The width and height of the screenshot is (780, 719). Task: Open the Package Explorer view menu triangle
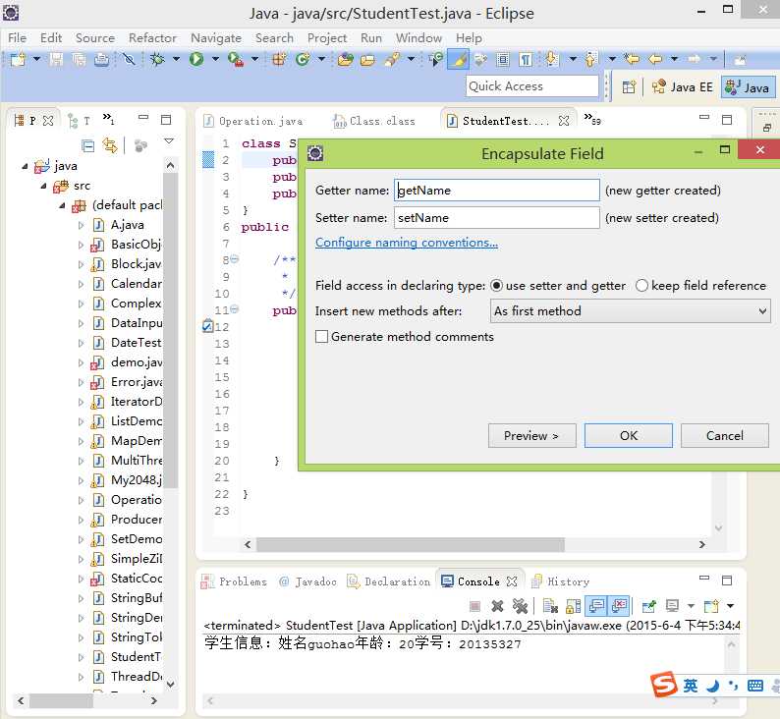(x=169, y=141)
